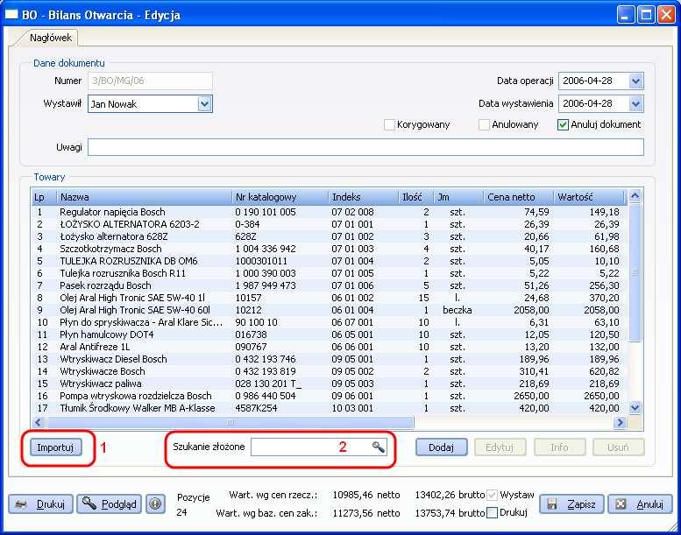Open the Podgląd print preview
Screen dimensions: 681x535
pos(109,503)
